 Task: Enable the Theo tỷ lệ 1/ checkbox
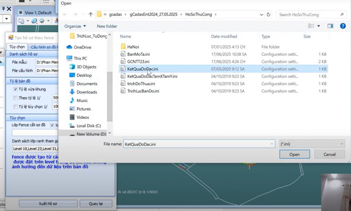pyautogui.click(x=15, y=98)
